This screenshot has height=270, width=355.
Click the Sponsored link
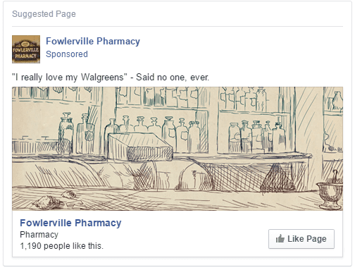coord(67,54)
